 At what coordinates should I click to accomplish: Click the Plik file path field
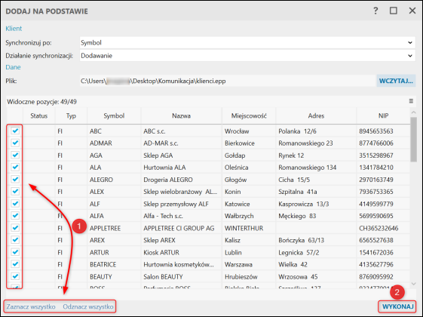tap(228, 81)
